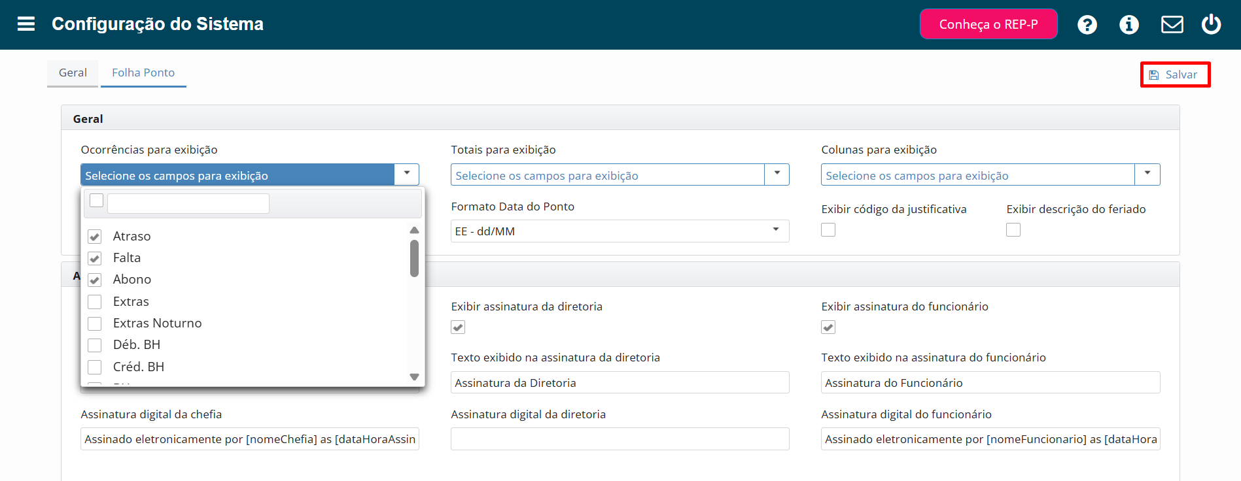Screen dimensions: 1241x481
Task: Open the mail envelope icon
Action: [1172, 25]
